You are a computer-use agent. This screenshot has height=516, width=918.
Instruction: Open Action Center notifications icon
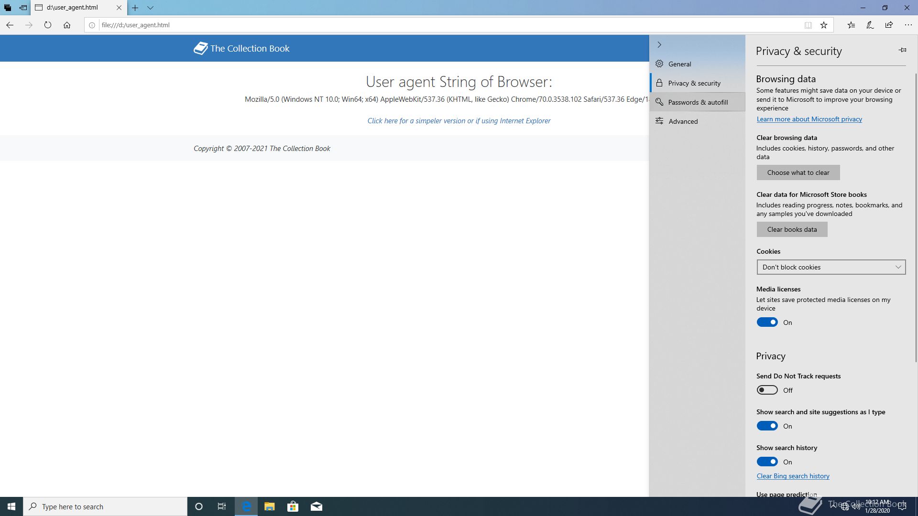click(902, 506)
